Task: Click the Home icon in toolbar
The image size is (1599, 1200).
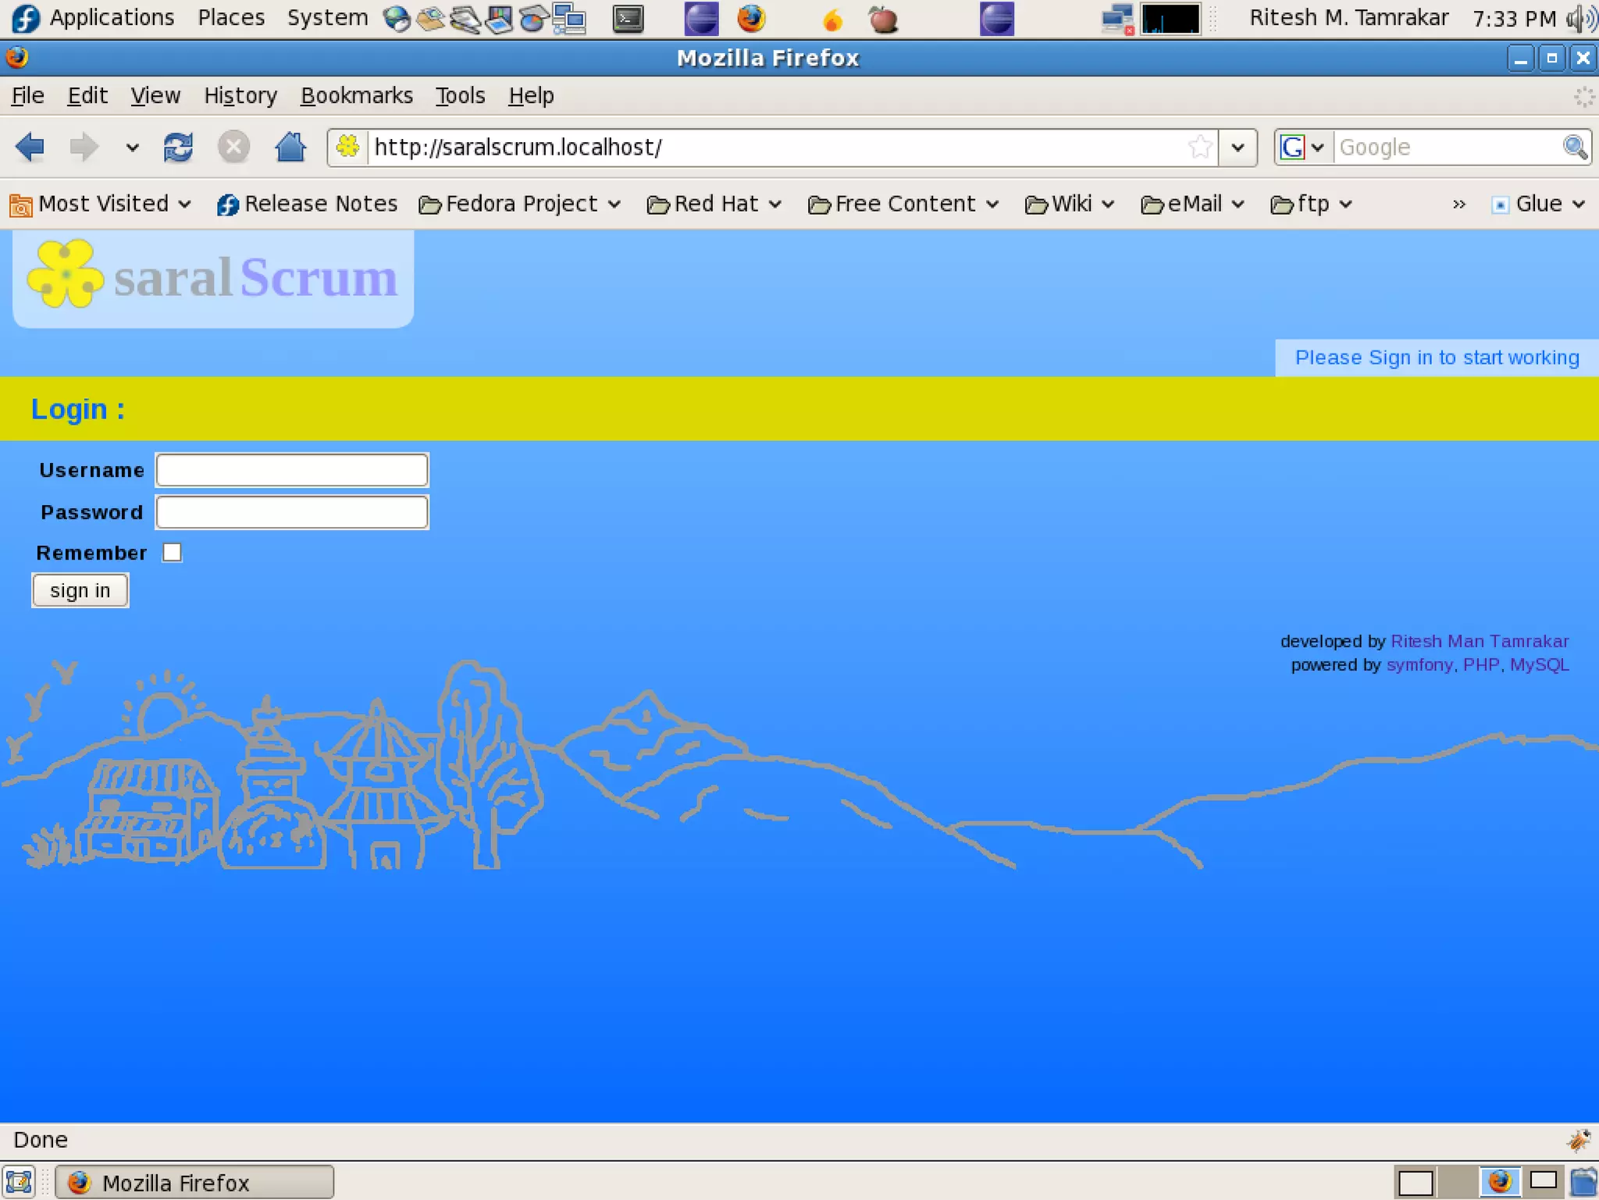Action: click(290, 147)
